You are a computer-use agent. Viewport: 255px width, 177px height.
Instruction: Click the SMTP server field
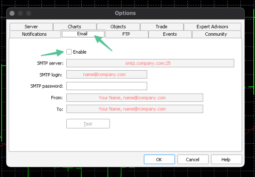[150, 63]
